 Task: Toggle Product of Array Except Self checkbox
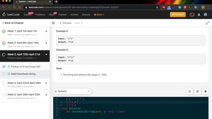[x=4, y=67]
